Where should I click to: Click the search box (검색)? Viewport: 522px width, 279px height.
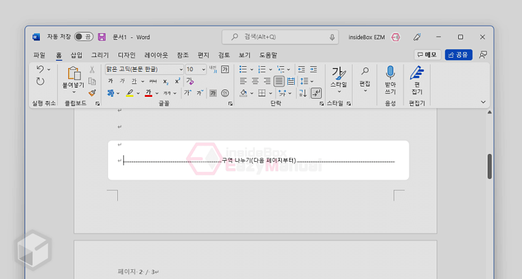280,37
